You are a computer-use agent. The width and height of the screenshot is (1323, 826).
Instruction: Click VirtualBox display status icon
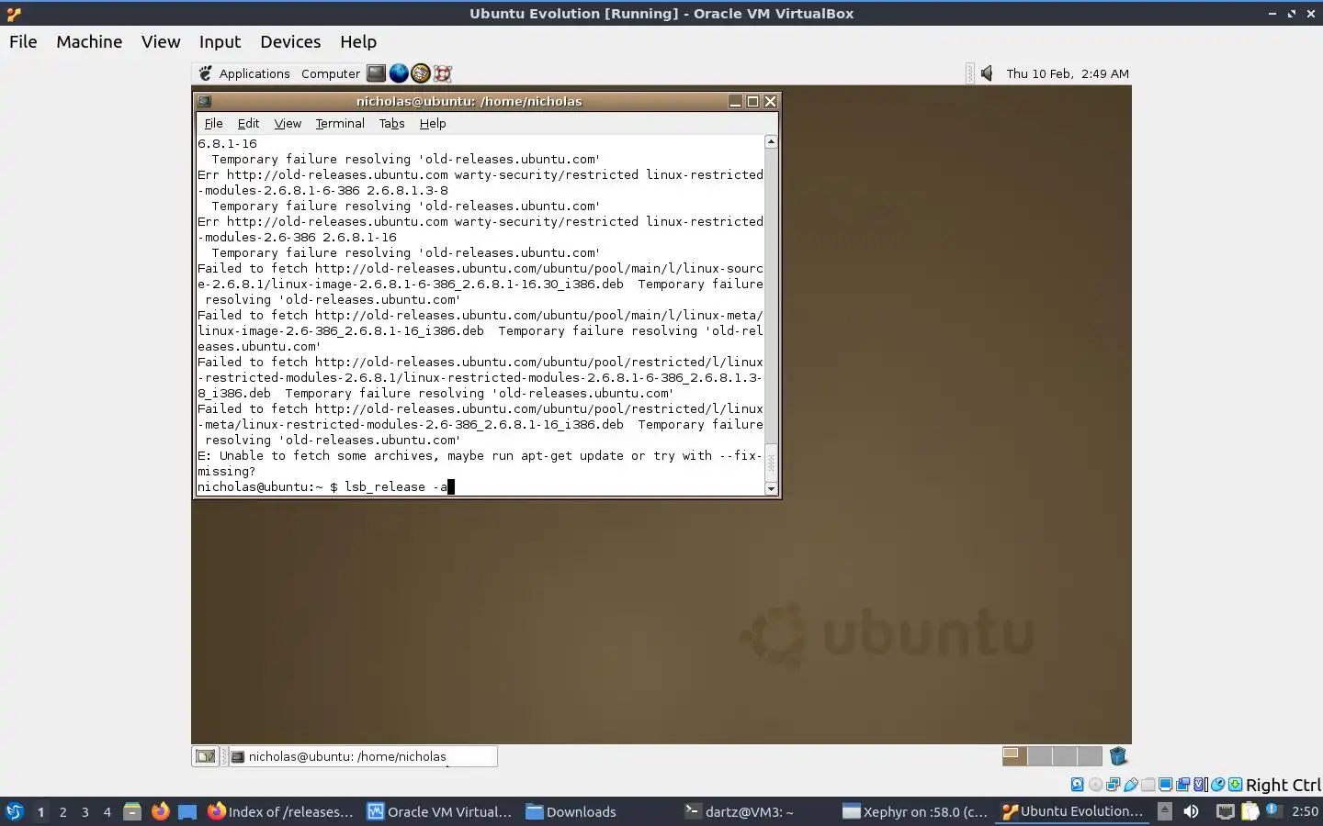pyautogui.click(x=1165, y=785)
